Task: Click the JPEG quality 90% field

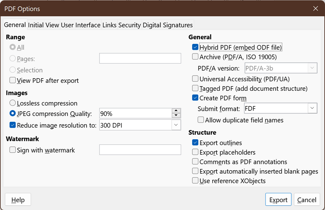Action: click(135, 113)
